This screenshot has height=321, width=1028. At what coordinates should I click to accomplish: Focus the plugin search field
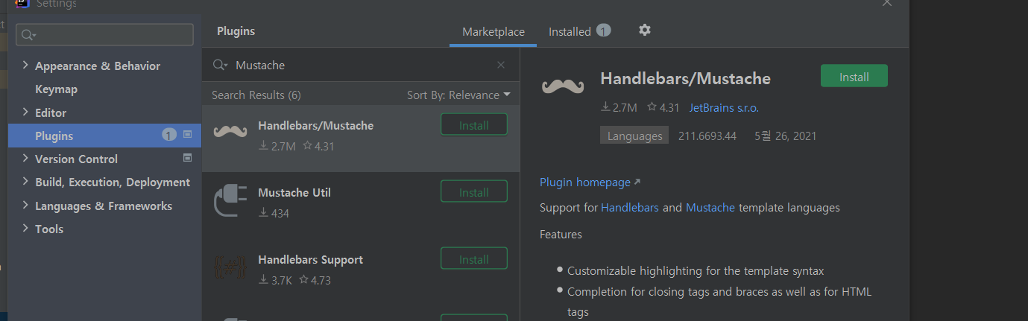pos(362,66)
